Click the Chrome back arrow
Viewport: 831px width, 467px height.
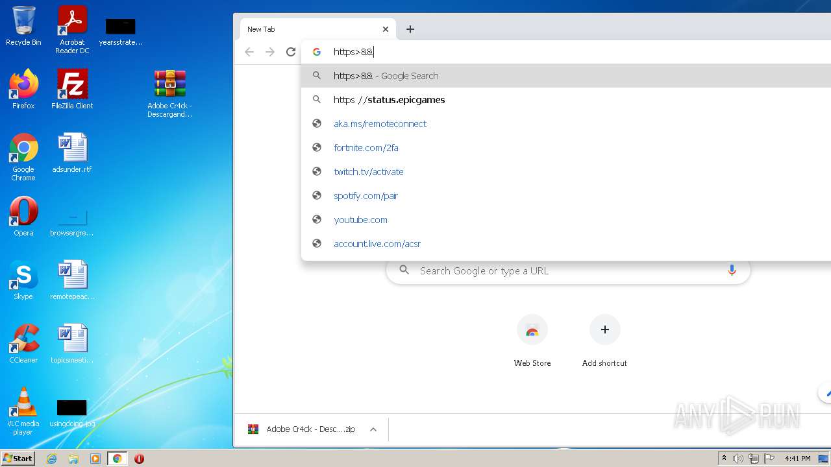coord(249,52)
